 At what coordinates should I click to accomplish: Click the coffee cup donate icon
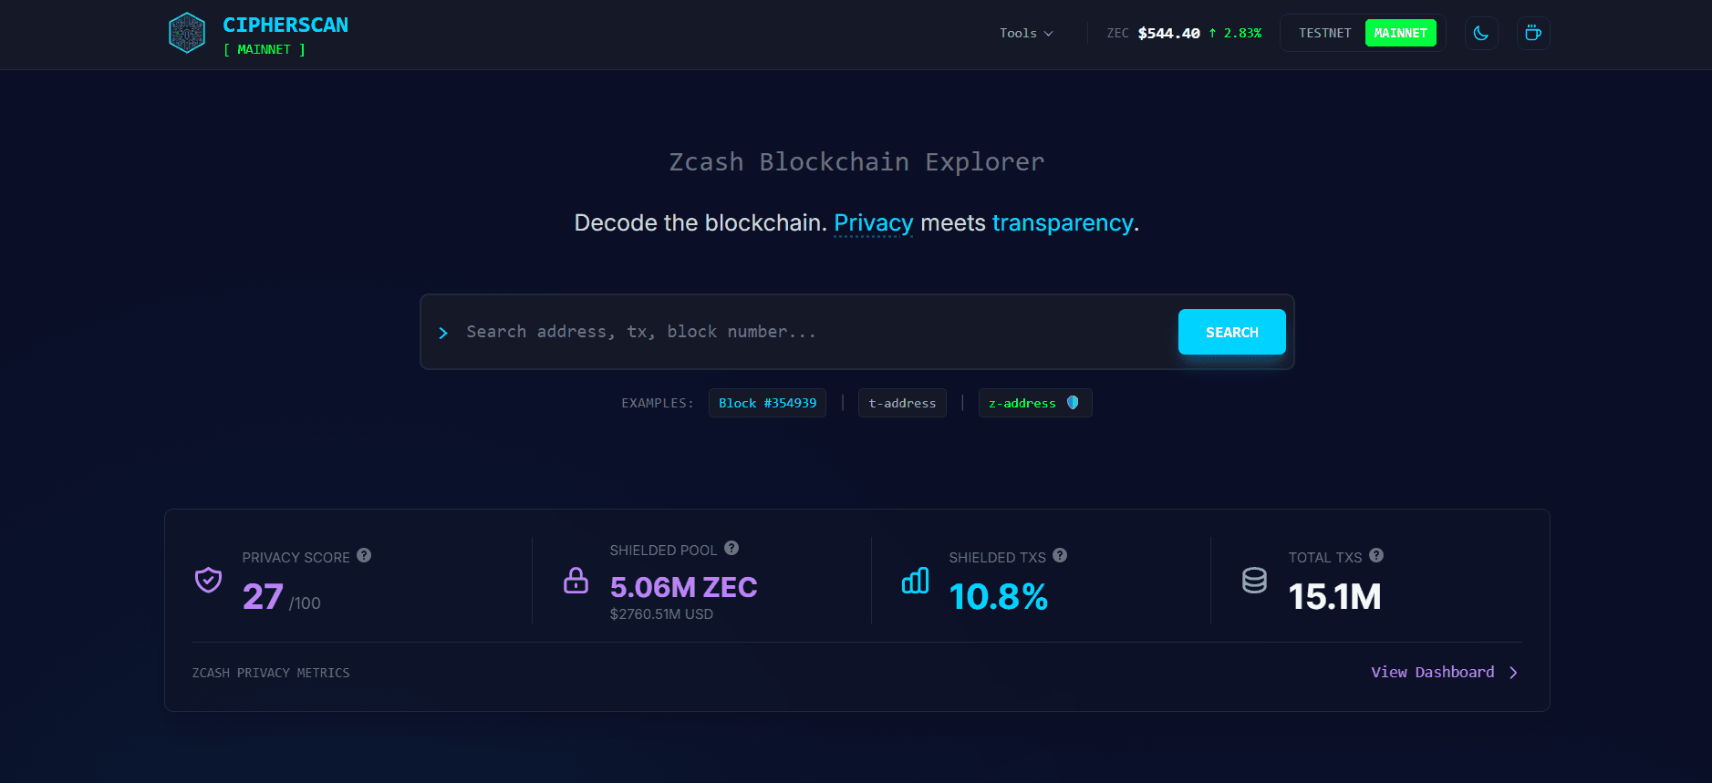pyautogui.click(x=1533, y=34)
